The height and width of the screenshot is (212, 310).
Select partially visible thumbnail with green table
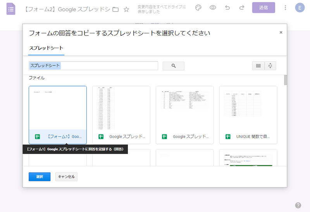pyautogui.click(x=248, y=158)
